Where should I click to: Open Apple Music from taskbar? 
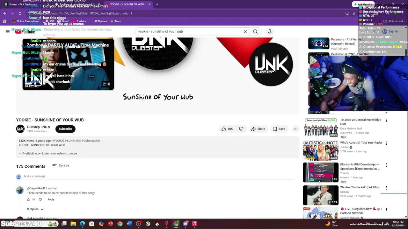pyautogui.click(x=194, y=224)
